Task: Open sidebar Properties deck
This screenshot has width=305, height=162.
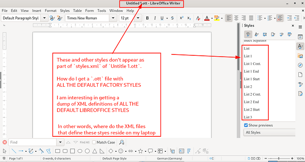Action: point(300,37)
